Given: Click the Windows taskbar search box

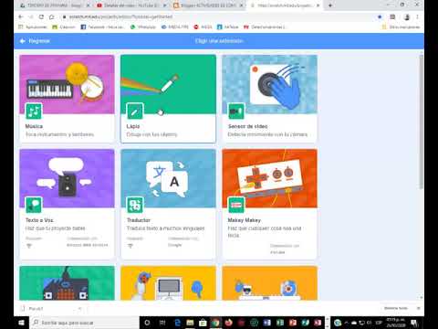Looking at the screenshot, I should (x=85, y=323).
